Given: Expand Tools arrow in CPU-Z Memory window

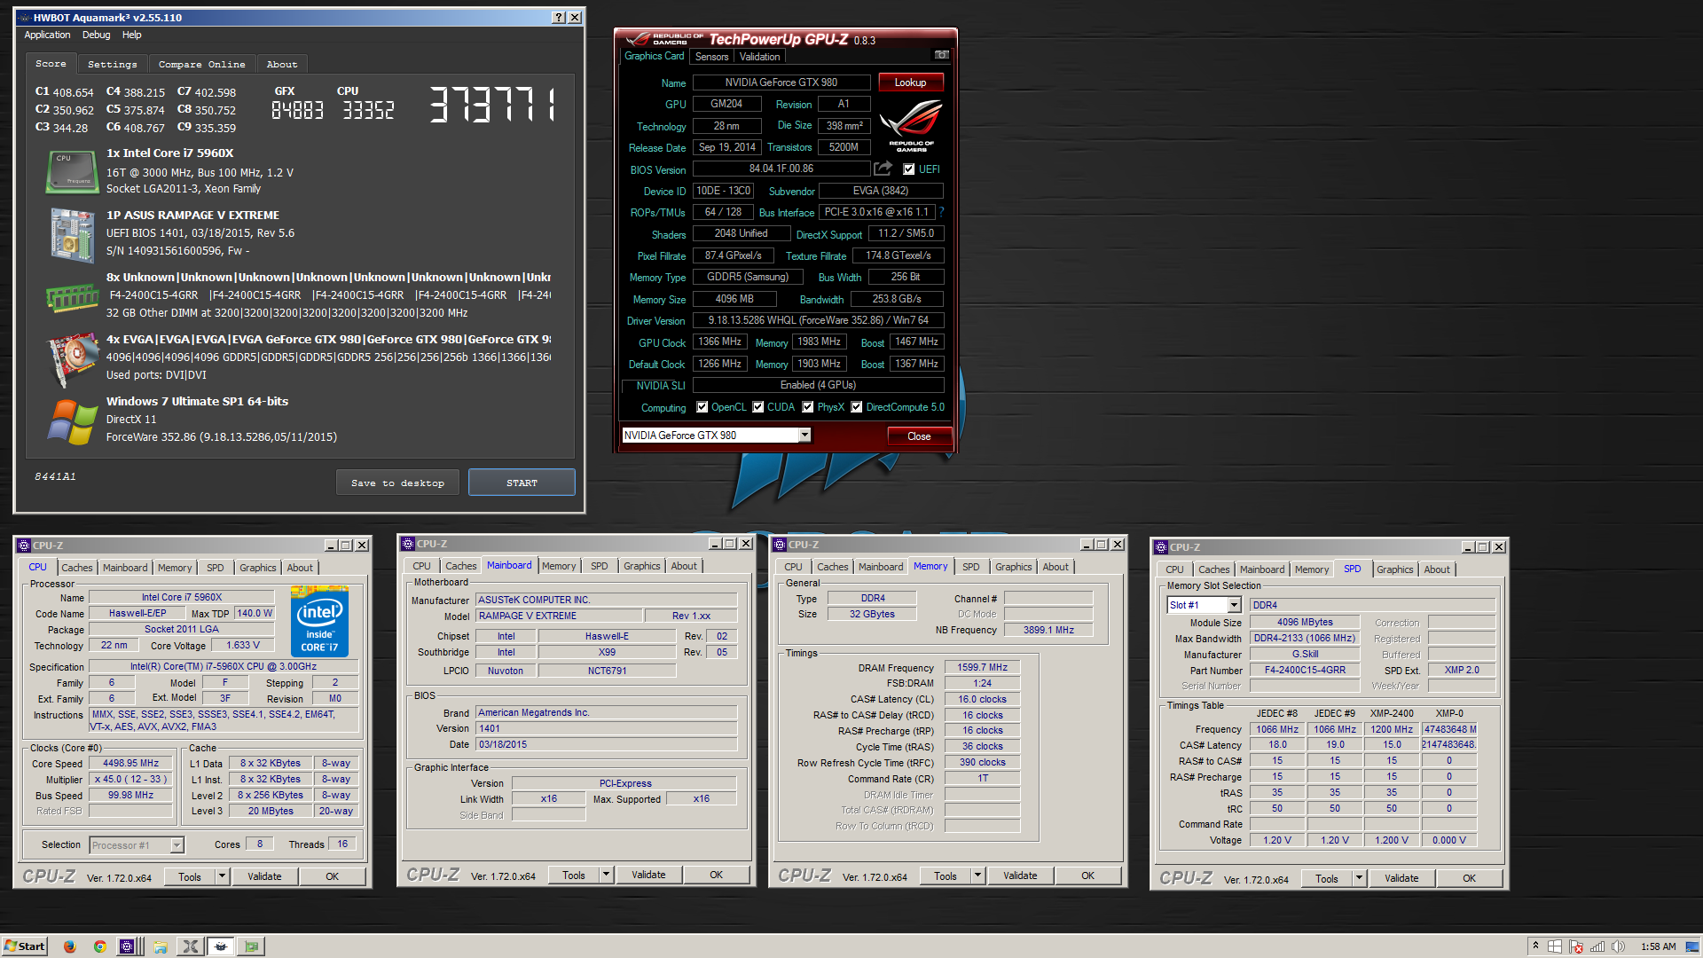Looking at the screenshot, I should click(x=977, y=876).
